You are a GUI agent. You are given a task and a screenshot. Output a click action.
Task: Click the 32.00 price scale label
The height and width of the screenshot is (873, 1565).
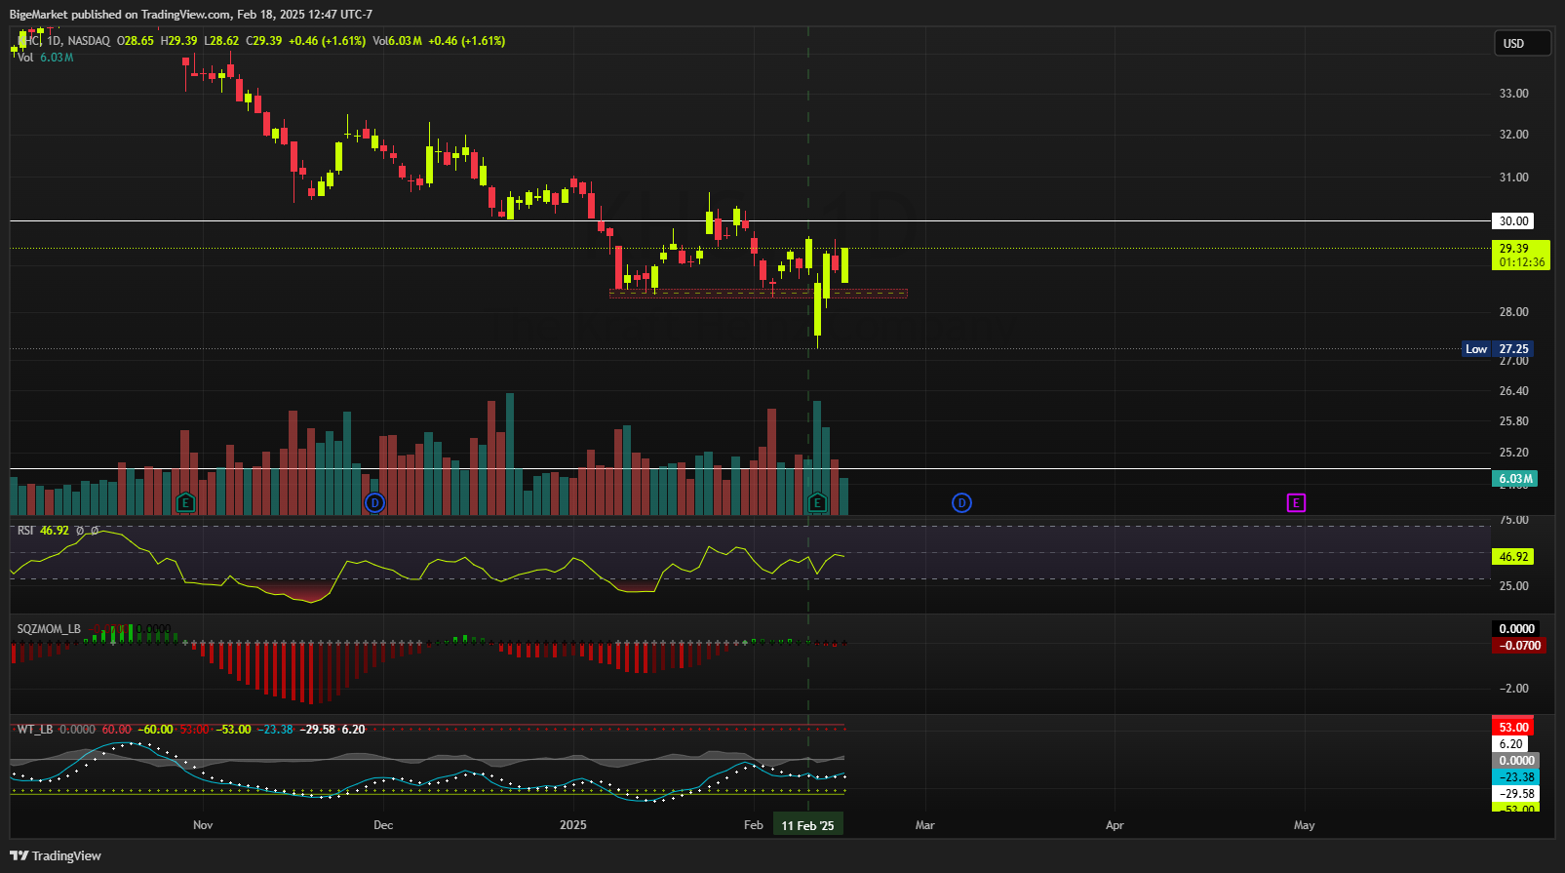pos(1514,135)
